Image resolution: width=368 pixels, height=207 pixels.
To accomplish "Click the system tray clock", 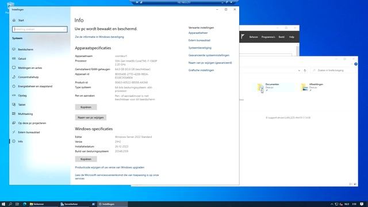I will [354, 204].
